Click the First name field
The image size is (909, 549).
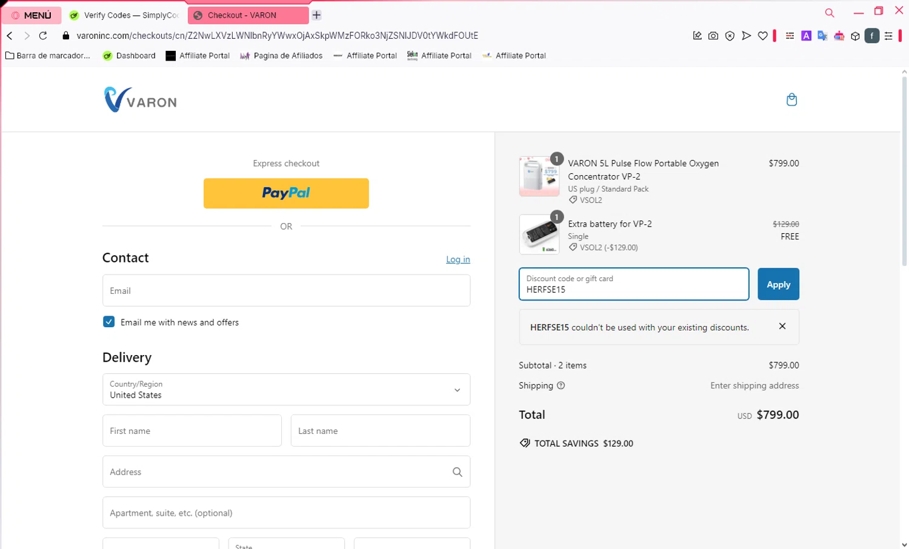click(192, 431)
